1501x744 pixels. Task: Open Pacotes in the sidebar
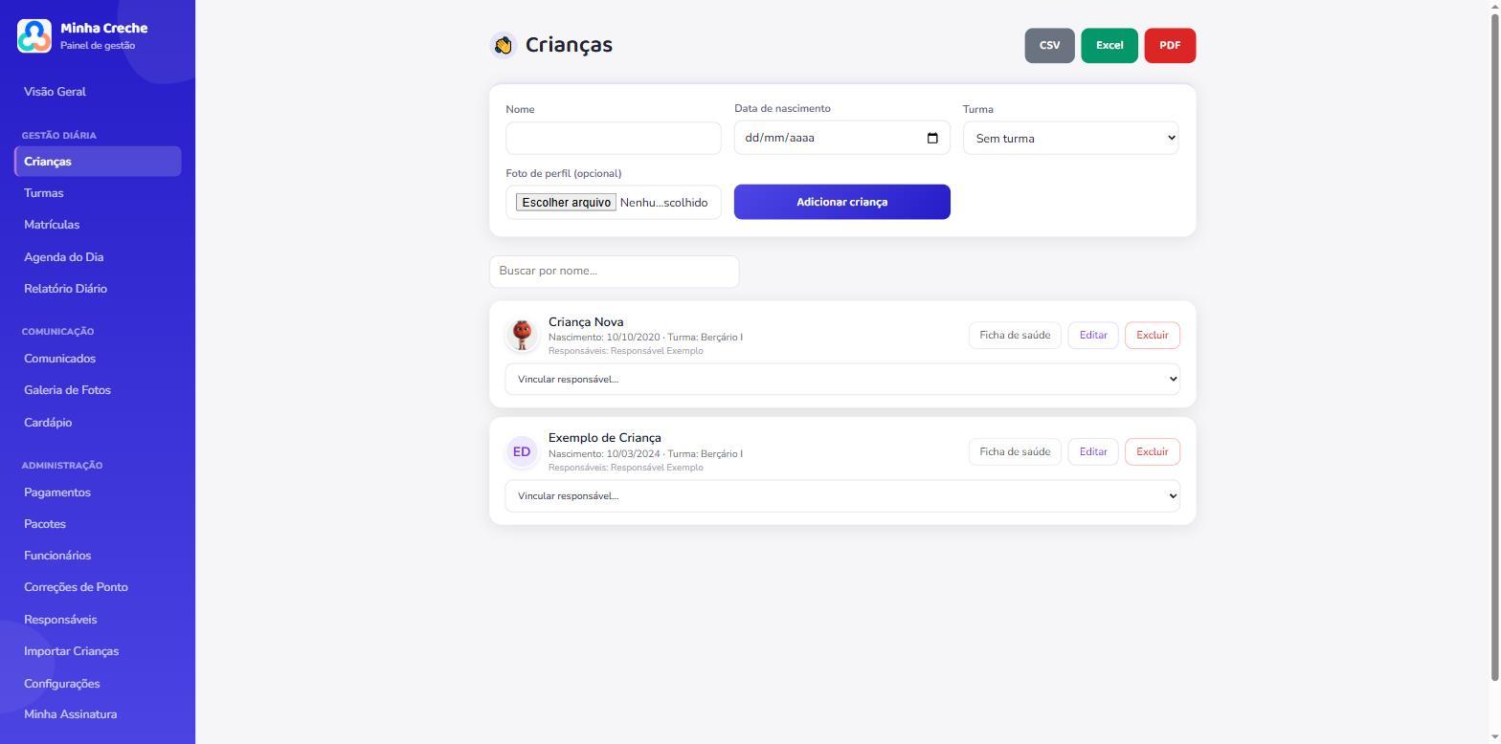[x=45, y=524]
